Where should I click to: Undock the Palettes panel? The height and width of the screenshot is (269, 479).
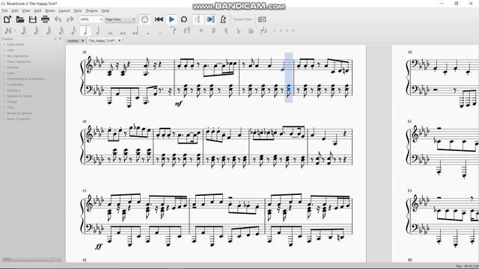pos(55,39)
